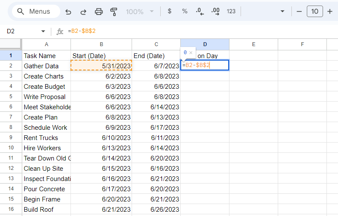Click the 'Create Plan' cell
Screen dimensions: 338x216
[46, 117]
